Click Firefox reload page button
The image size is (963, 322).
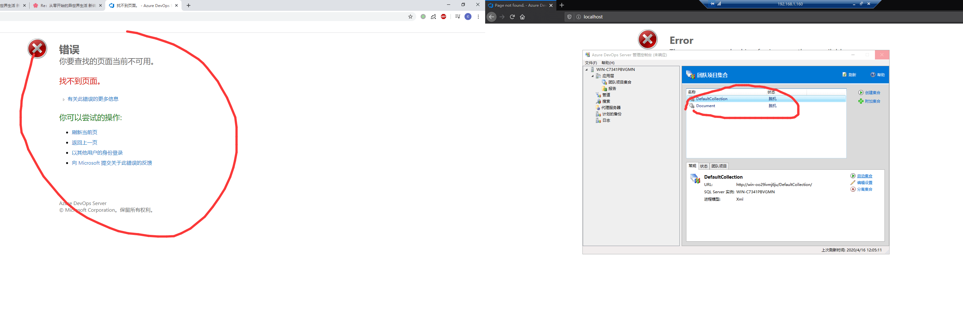tap(512, 17)
